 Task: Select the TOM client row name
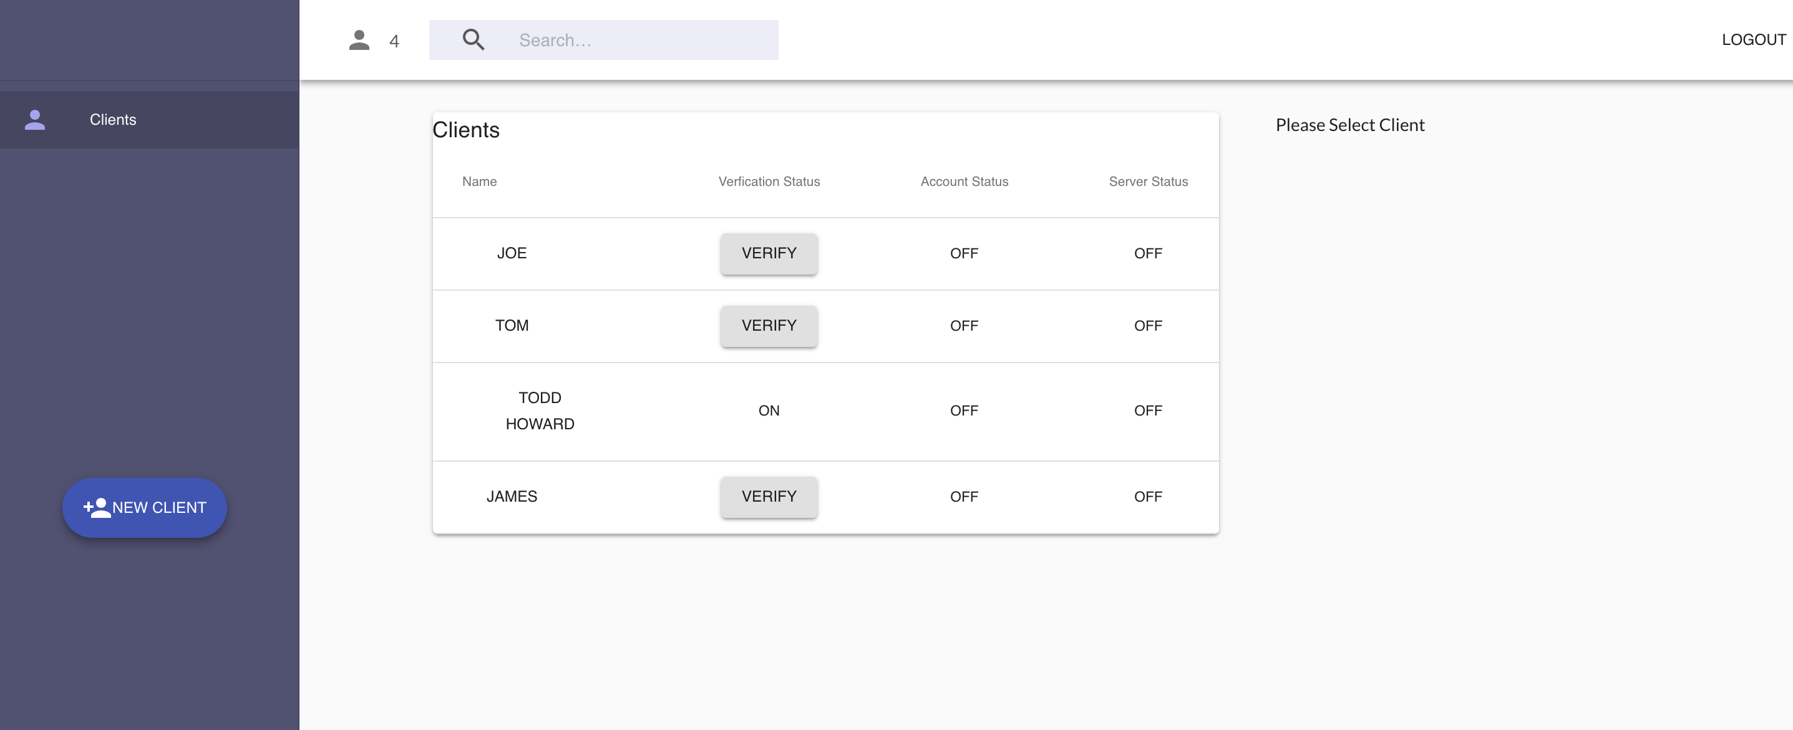coord(512,326)
